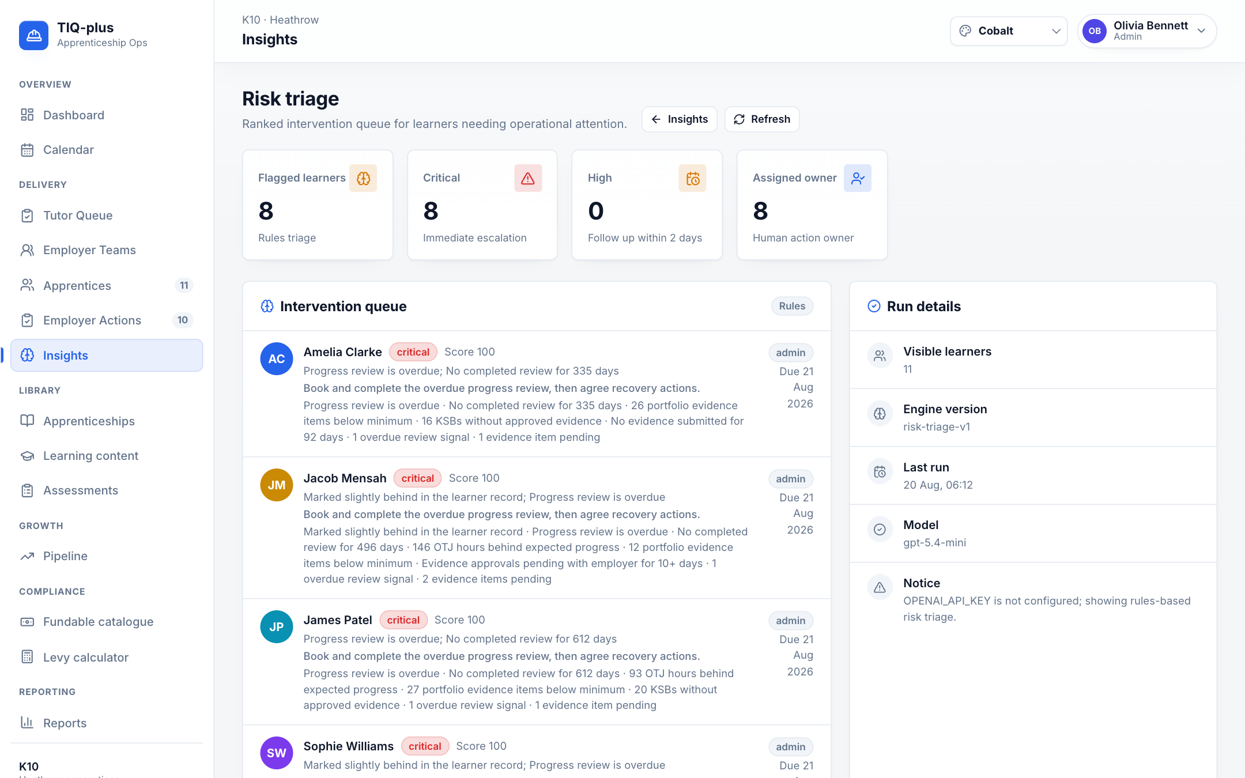Screen dimensions: 1245x778
Task: Click the TIQ-plus hard hat logo
Action: [x=33, y=35]
